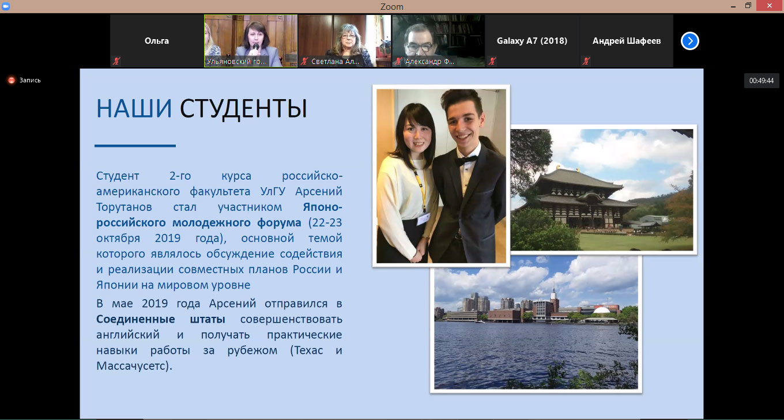This screenshot has height=420, width=784.
Task: Show next participants with blue arrow
Action: click(689, 41)
